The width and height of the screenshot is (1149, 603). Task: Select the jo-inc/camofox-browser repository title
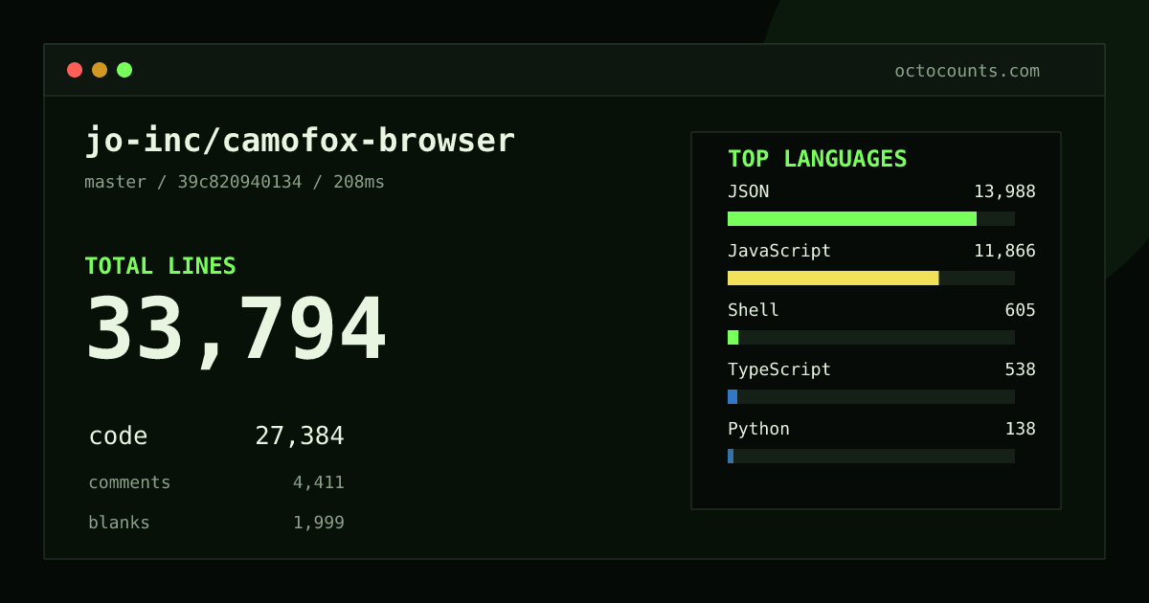point(300,141)
